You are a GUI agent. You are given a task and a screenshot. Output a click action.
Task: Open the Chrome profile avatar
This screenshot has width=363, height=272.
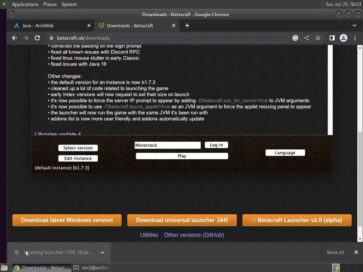pos(343,38)
